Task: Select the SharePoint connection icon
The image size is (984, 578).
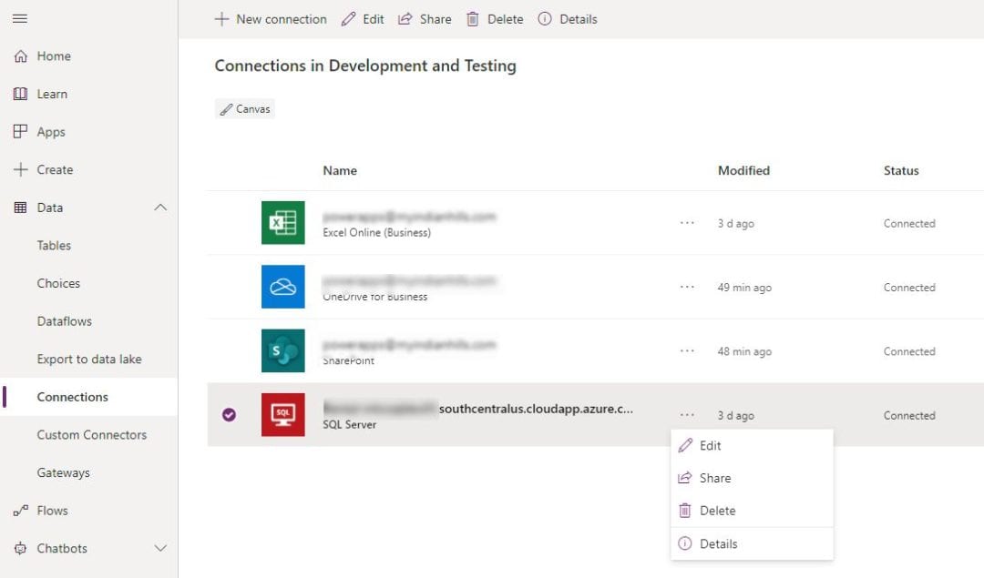Action: [x=282, y=350]
